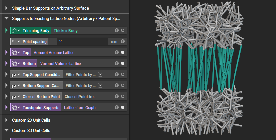Hide the Touchpoint Supports lattice

coord(123,107)
